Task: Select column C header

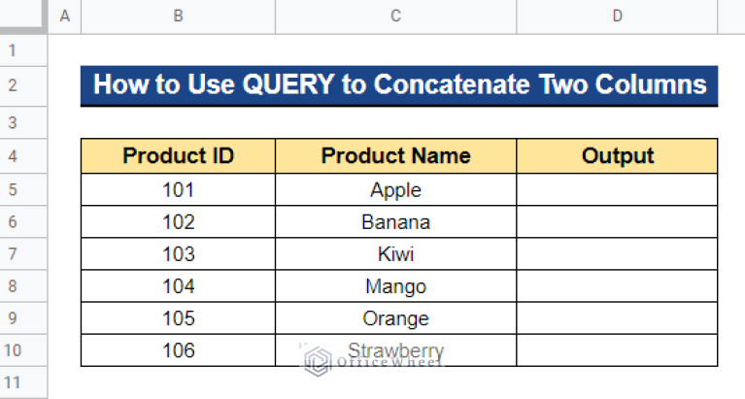Action: point(395,17)
